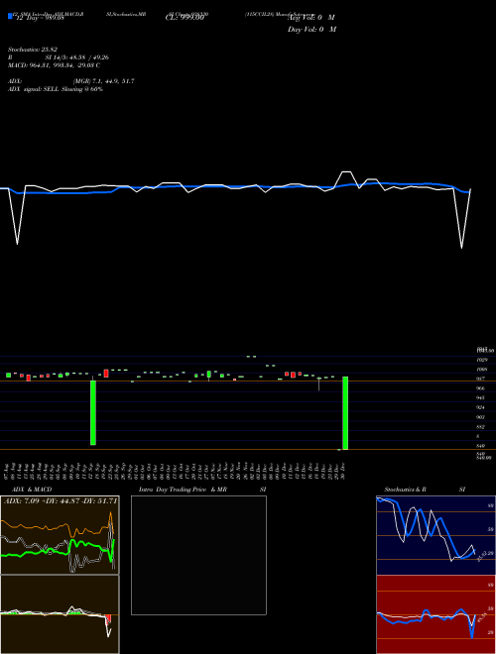The height and width of the screenshot is (654, 496).
Task: Open the navy blue Stochastics chart panel
Action: (x=435, y=535)
